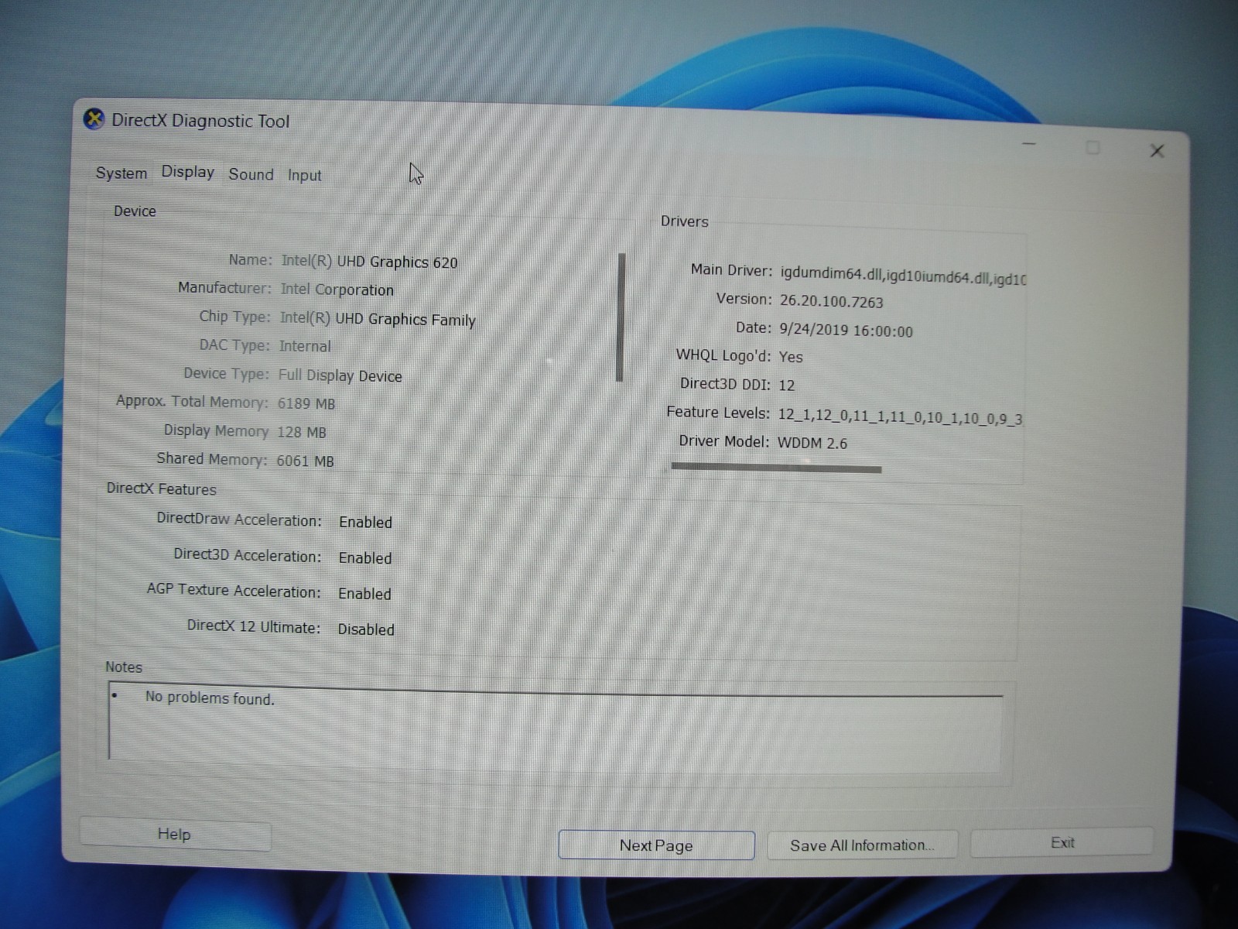The height and width of the screenshot is (929, 1238).
Task: Click the DirectX Diagnostic Tool title icon
Action: pyautogui.click(x=94, y=120)
